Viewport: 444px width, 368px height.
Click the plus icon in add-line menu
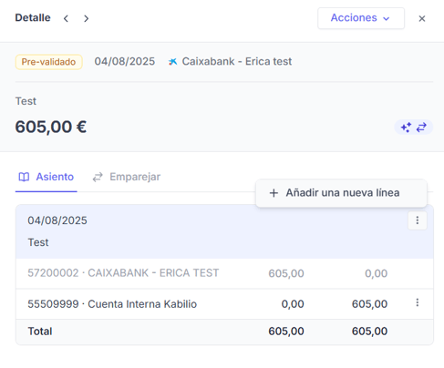pos(274,193)
